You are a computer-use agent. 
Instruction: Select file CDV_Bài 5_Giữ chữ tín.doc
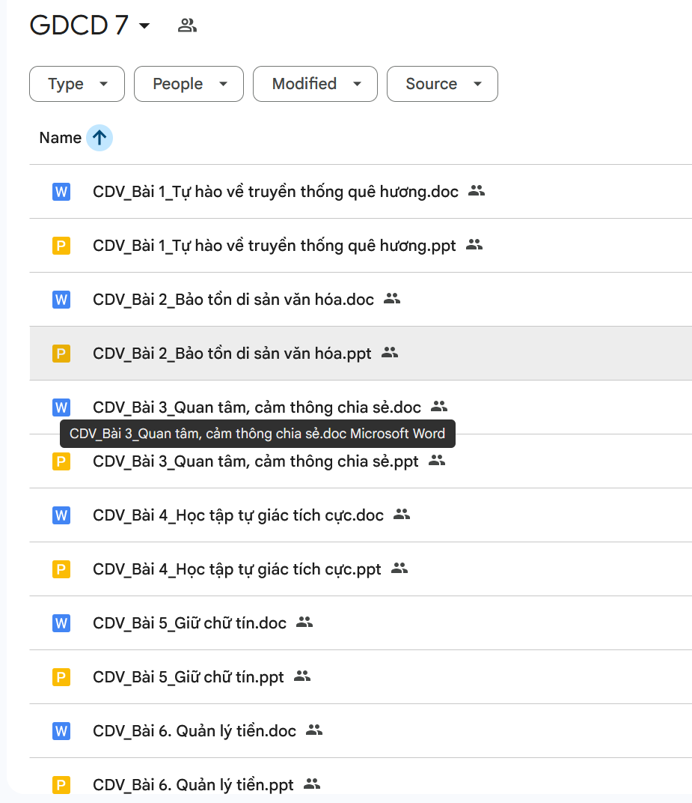coord(189,623)
